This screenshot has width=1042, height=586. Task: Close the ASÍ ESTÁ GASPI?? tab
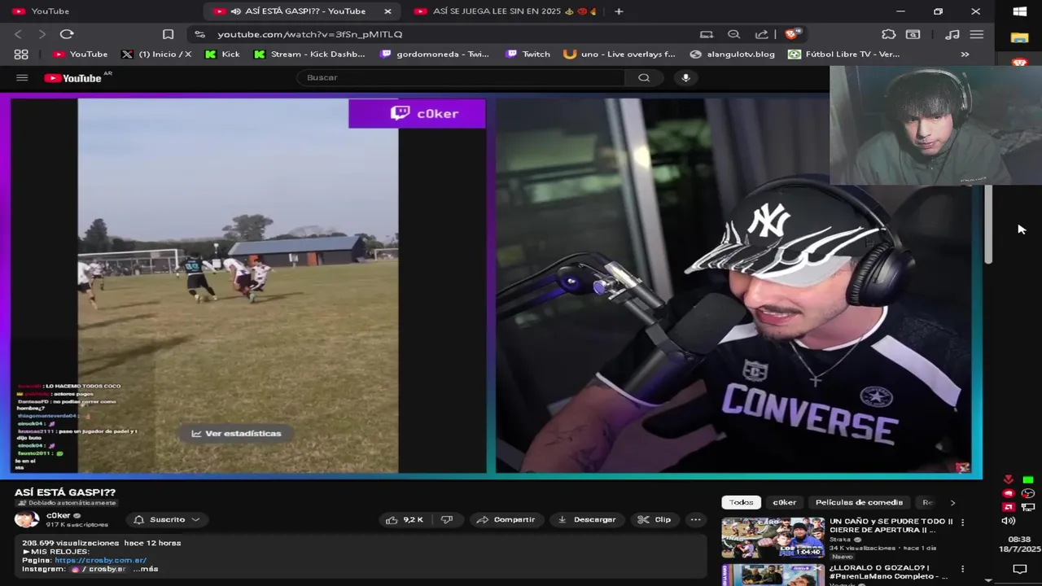[x=387, y=11]
